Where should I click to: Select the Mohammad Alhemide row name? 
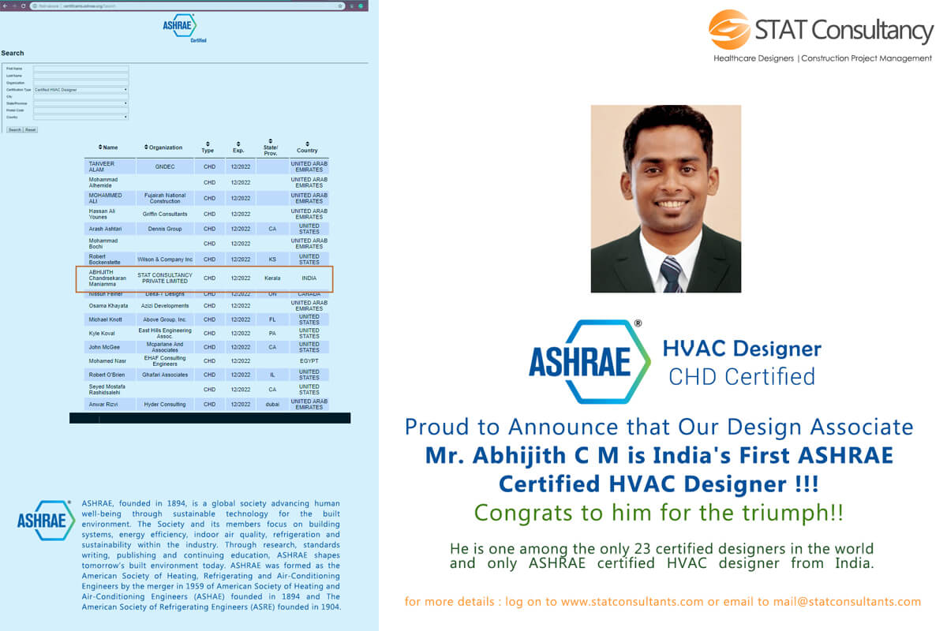103,182
